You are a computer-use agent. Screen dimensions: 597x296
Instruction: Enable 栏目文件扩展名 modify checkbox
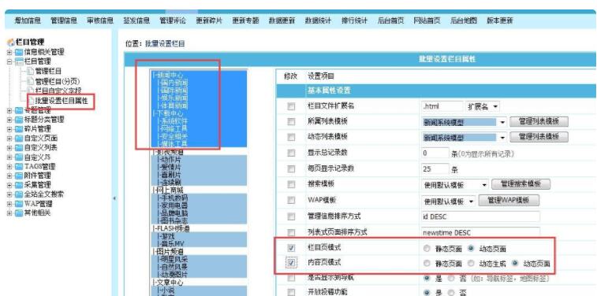coord(291,107)
